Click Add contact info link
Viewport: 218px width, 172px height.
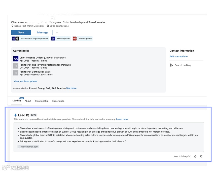pos(178,56)
